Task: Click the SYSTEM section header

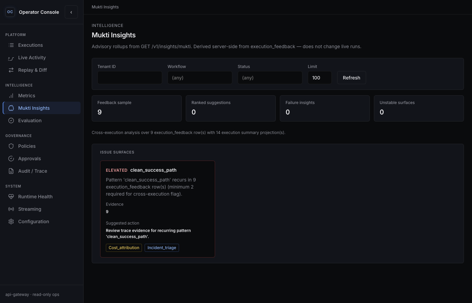Action: tap(13, 186)
